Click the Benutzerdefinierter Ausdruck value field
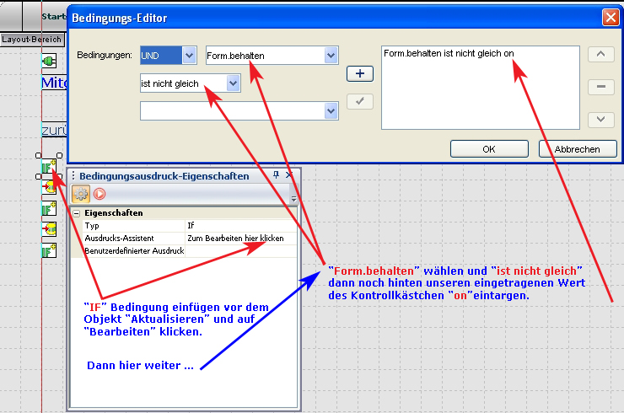Viewport: 624px width, 413px height. pos(240,251)
